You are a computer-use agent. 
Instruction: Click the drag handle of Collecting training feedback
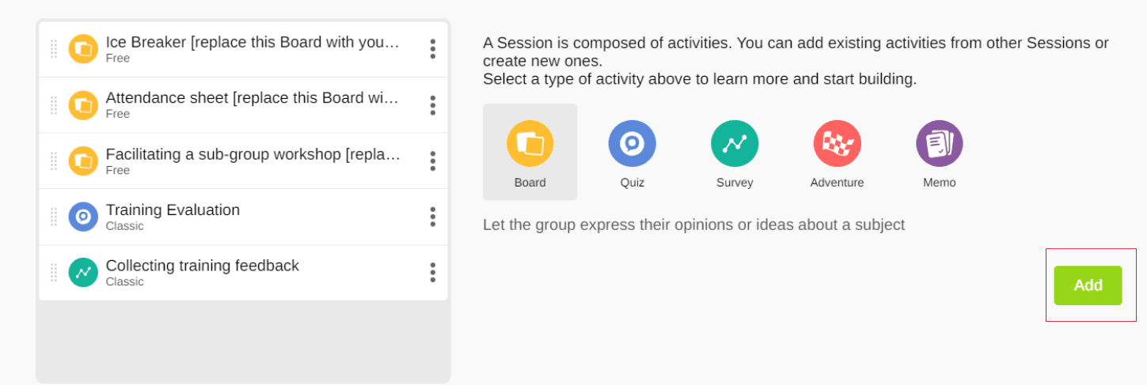(54, 273)
